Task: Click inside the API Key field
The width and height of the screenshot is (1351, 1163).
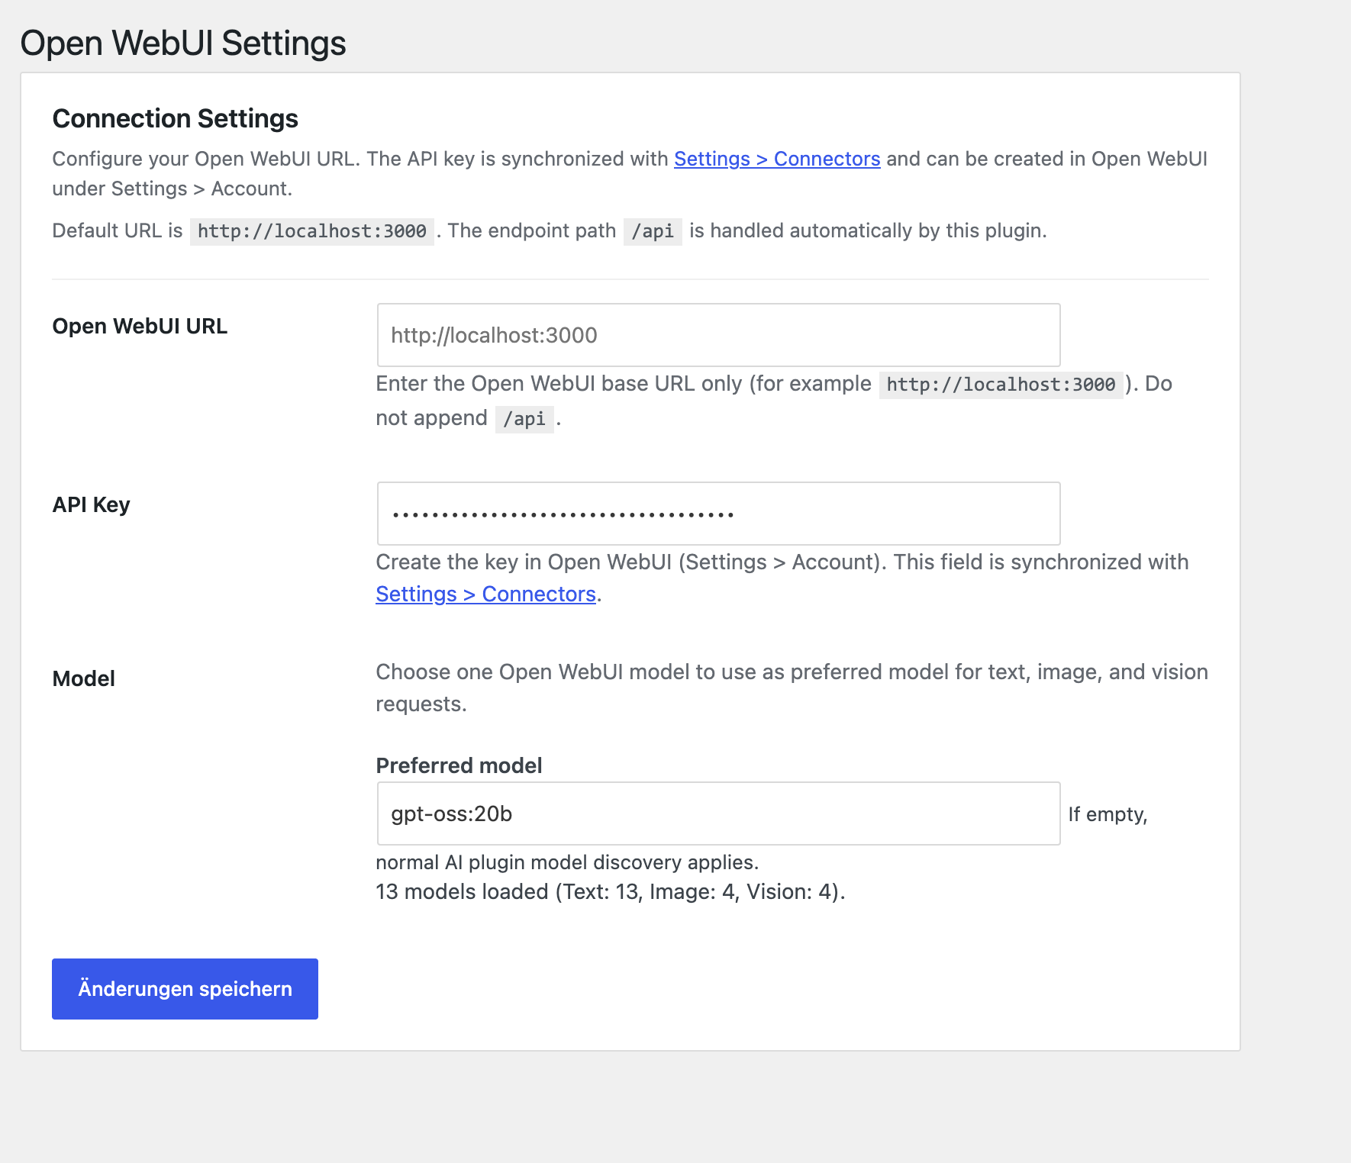Action: click(x=717, y=513)
